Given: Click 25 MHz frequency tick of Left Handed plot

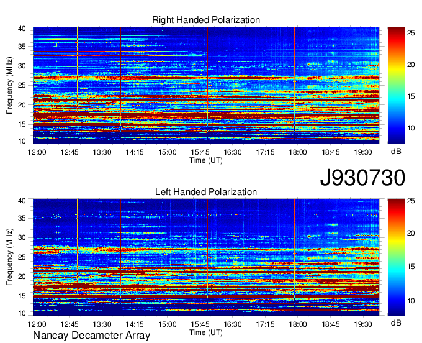Looking at the screenshot, I should tap(22, 257).
